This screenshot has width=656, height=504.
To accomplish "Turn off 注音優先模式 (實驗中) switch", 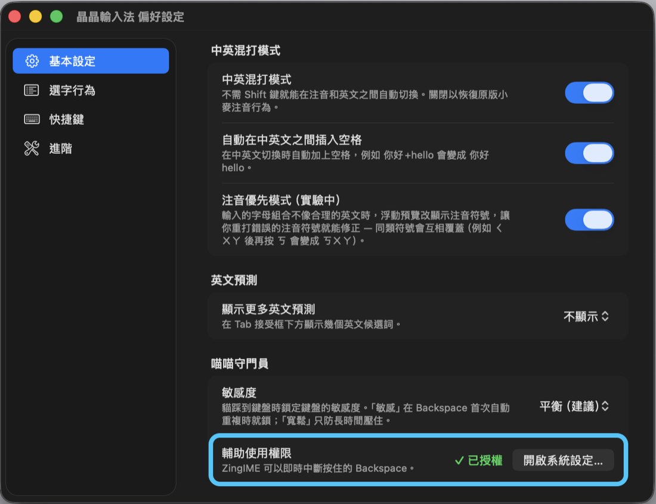I will click(x=589, y=220).
